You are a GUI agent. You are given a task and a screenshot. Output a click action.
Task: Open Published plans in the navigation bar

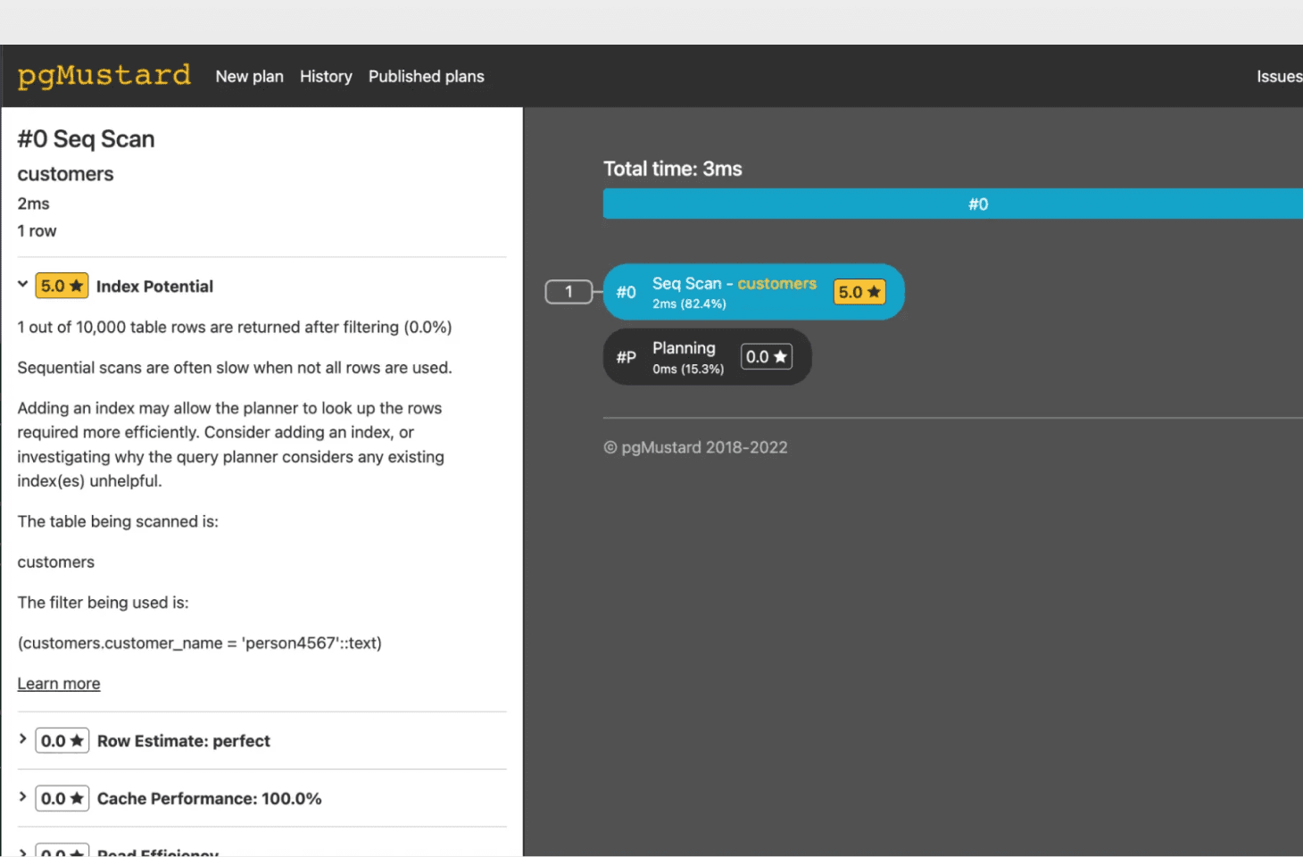[426, 77]
